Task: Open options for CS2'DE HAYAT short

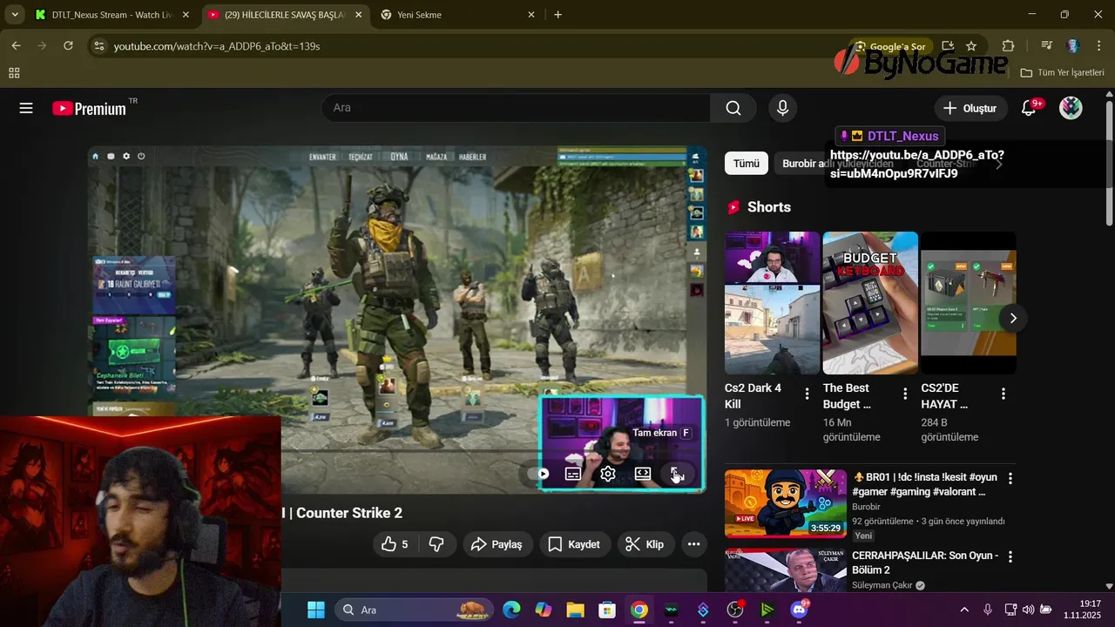Action: tap(1003, 394)
